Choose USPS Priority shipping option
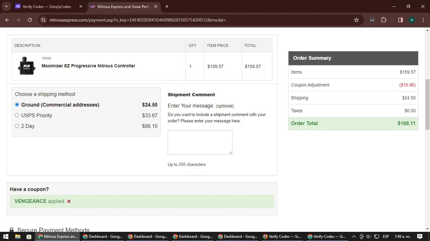Image resolution: width=430 pixels, height=241 pixels. [x=17, y=115]
